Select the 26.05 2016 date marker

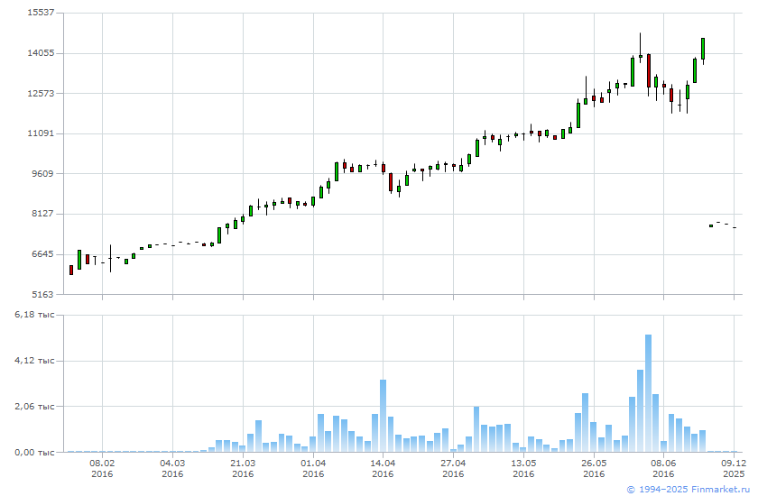594,467
